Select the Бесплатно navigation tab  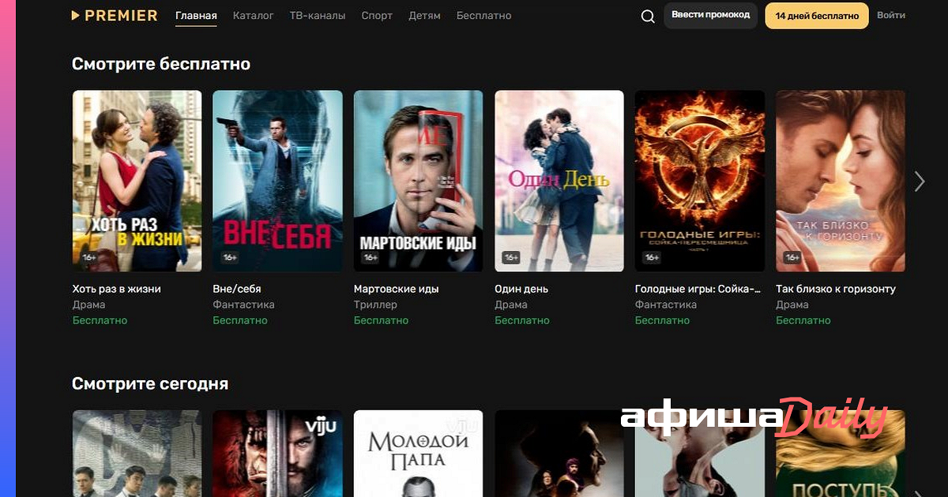pyautogui.click(x=483, y=16)
